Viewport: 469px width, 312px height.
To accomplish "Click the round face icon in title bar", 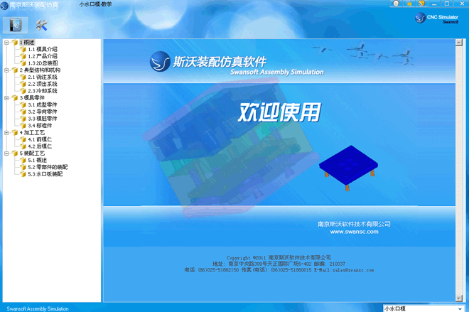I will (x=396, y=4).
